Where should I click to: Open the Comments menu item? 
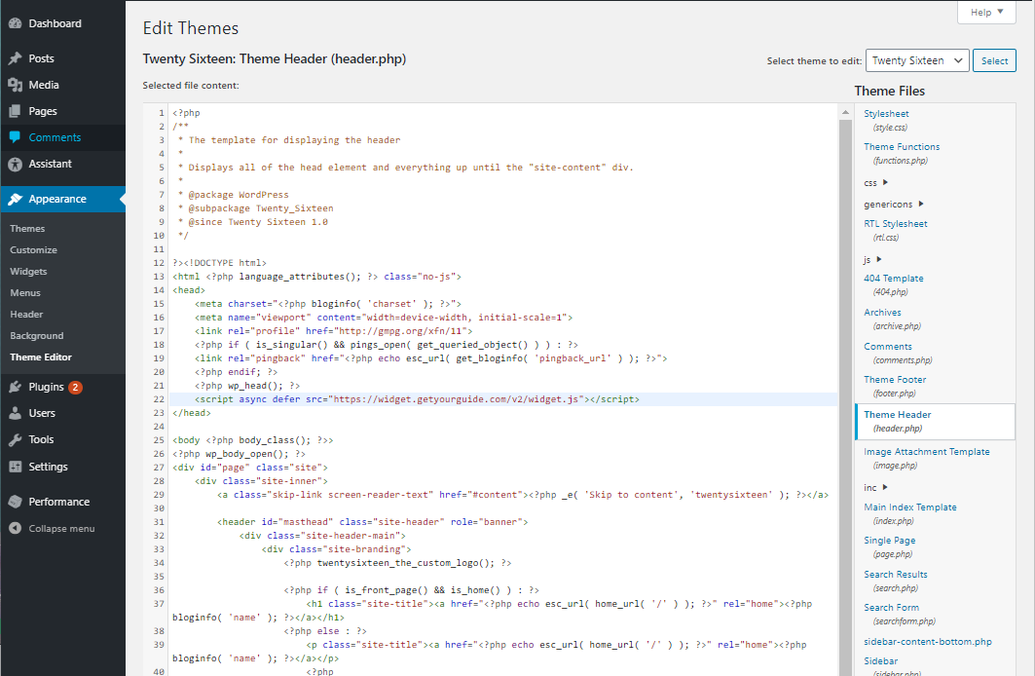click(x=62, y=137)
